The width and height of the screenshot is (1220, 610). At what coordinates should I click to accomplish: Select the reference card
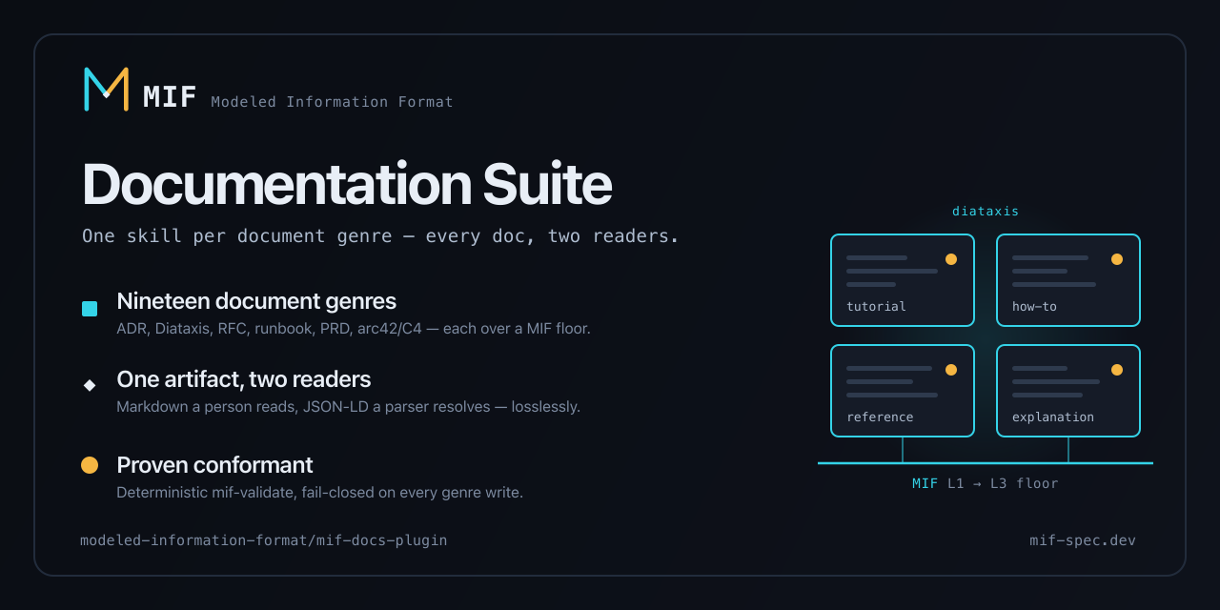[903, 391]
